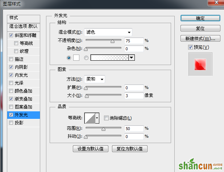Click the red style preview thumbnail
This screenshot has width=224, height=172.
coord(200,64)
